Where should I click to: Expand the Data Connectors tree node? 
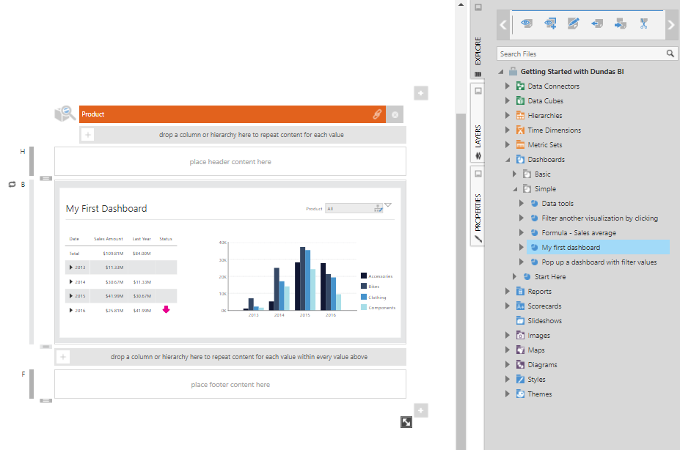pos(507,86)
